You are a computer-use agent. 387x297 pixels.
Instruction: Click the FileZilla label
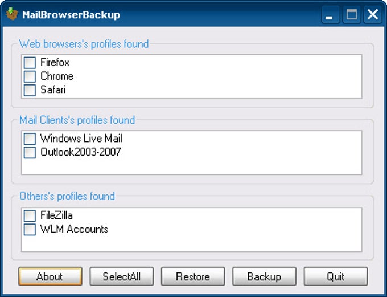coord(56,215)
